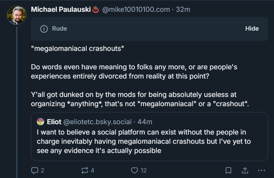Click Eliot's name in the quoted post
This screenshot has width=274, height=178.
click(x=54, y=121)
